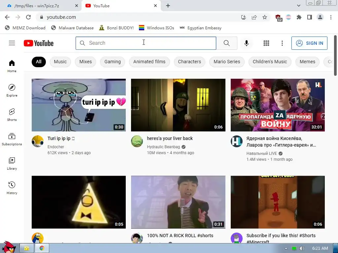Toggle the browser side panel
338x253 pixels.
pyautogui.click(x=310, y=17)
